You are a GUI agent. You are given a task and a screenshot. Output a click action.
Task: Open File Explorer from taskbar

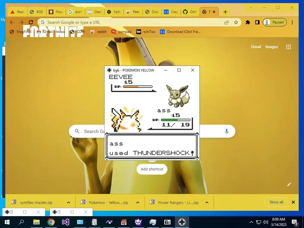point(36,222)
